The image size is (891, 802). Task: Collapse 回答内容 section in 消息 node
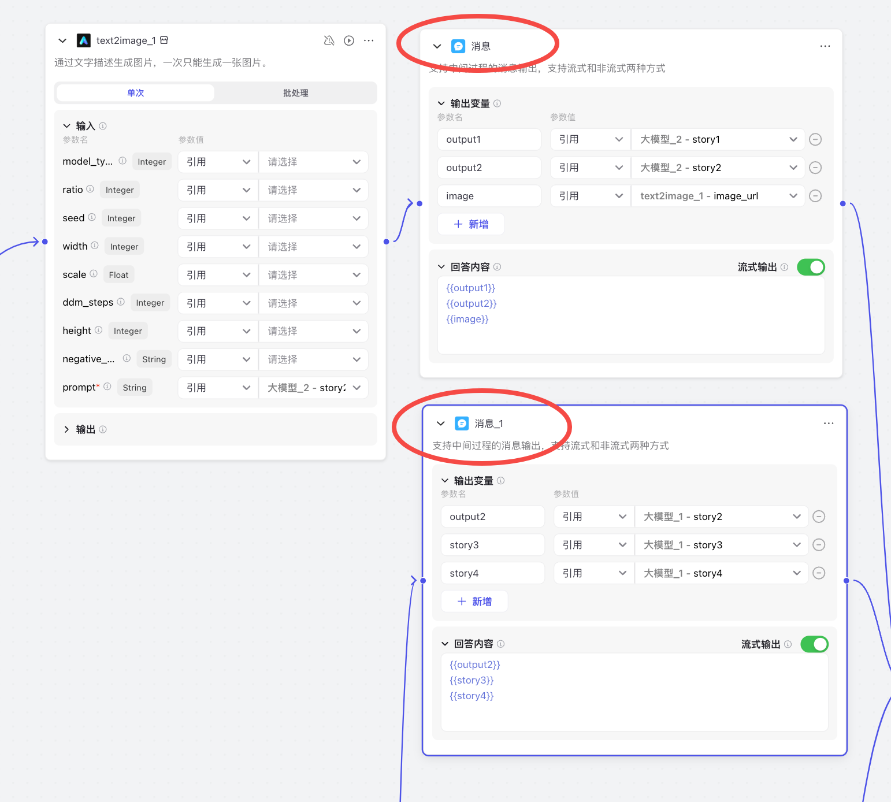(x=441, y=267)
